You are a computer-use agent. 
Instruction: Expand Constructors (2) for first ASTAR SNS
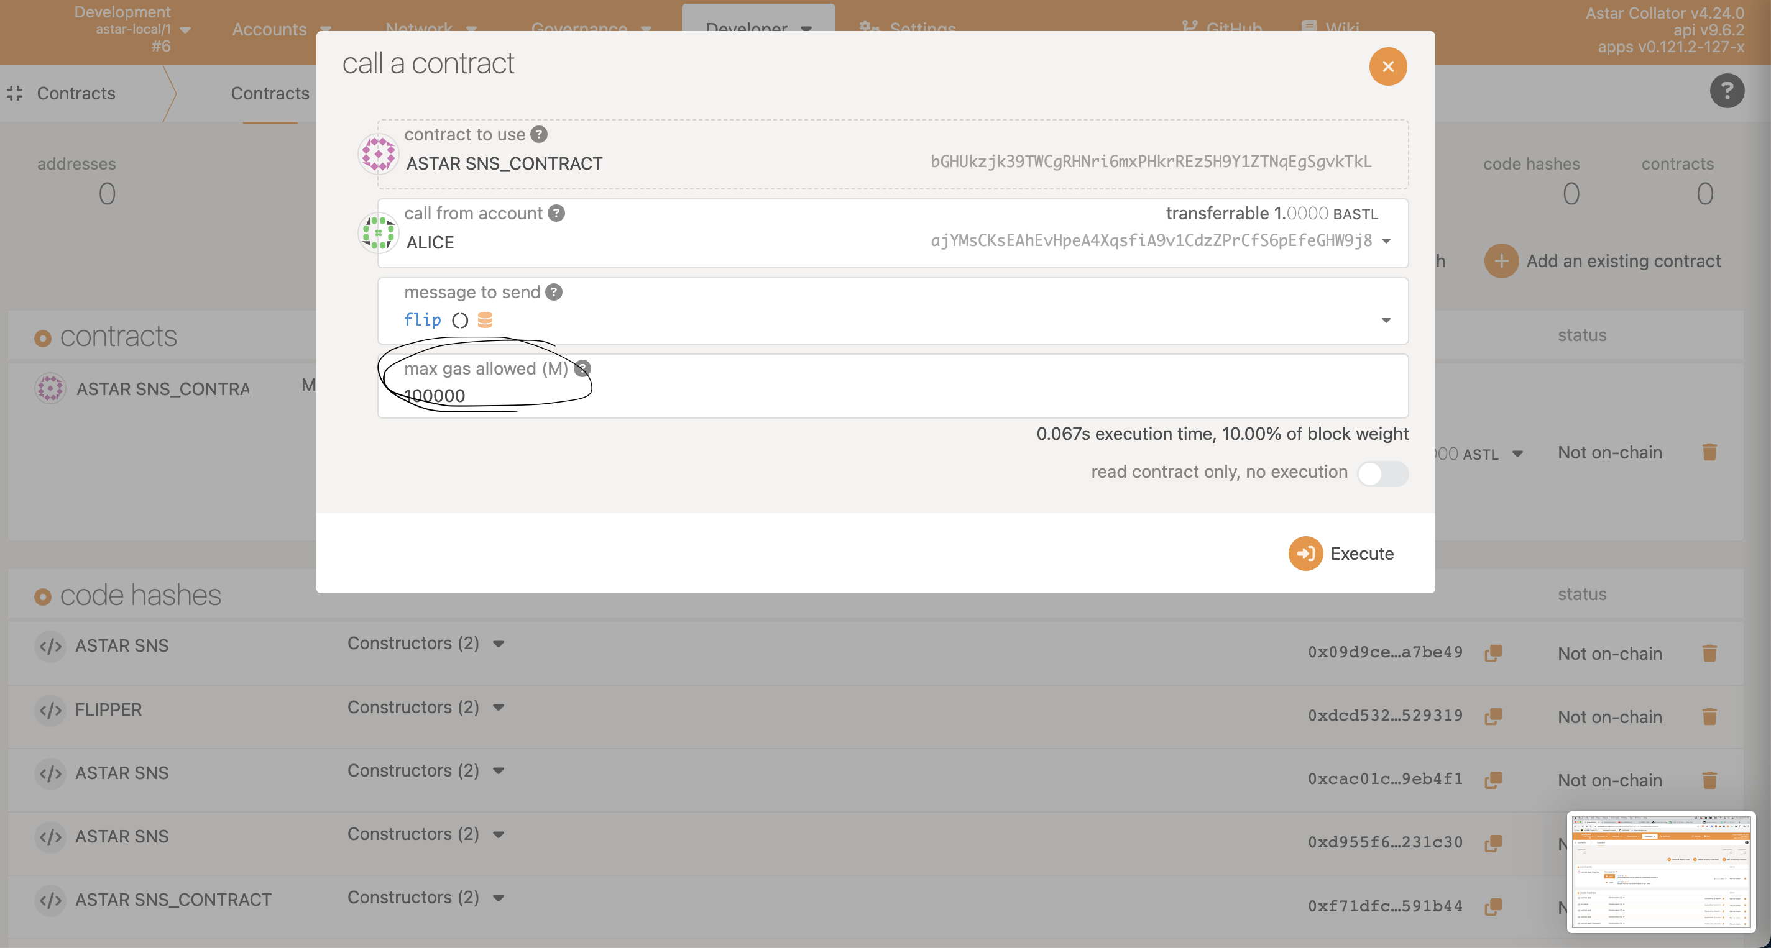[426, 644]
